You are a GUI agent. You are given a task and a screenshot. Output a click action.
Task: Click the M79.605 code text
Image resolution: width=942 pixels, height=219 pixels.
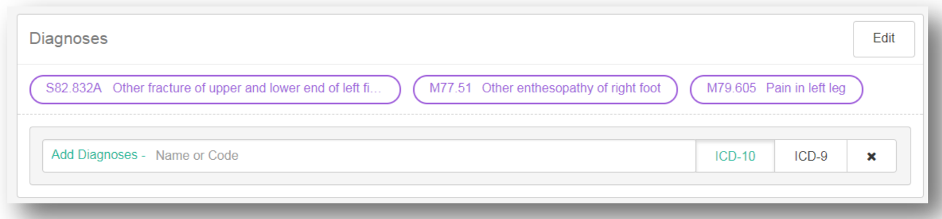coord(731,88)
